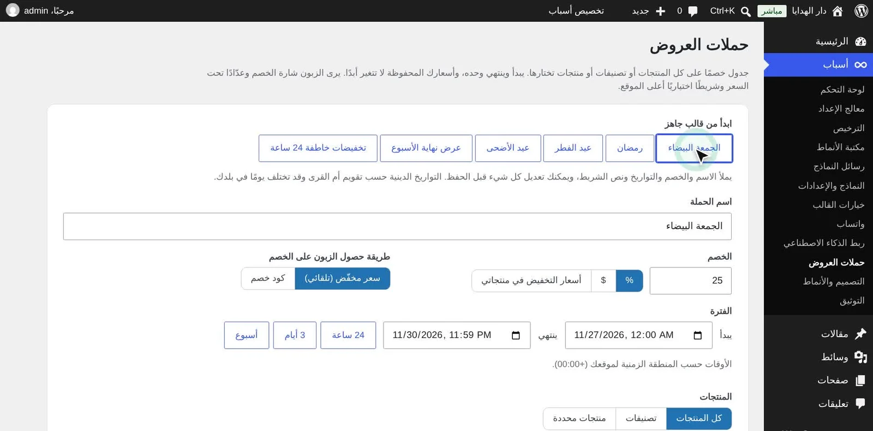Screen dimensions: 873x431
Task: Apply the عيد الفطر template
Action: (573, 148)
